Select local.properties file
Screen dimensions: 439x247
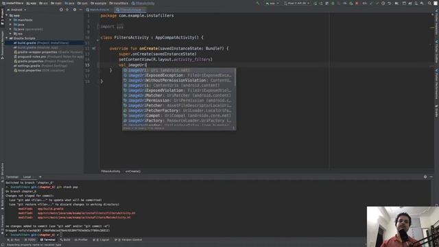click(44, 70)
